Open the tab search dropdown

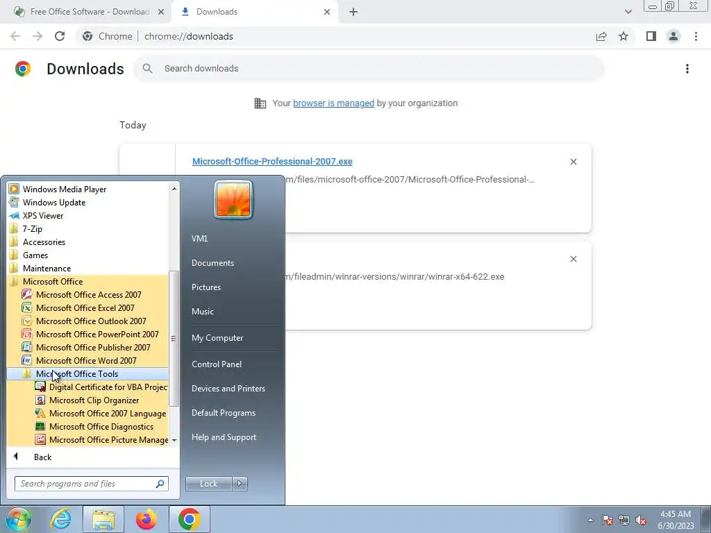(628, 12)
